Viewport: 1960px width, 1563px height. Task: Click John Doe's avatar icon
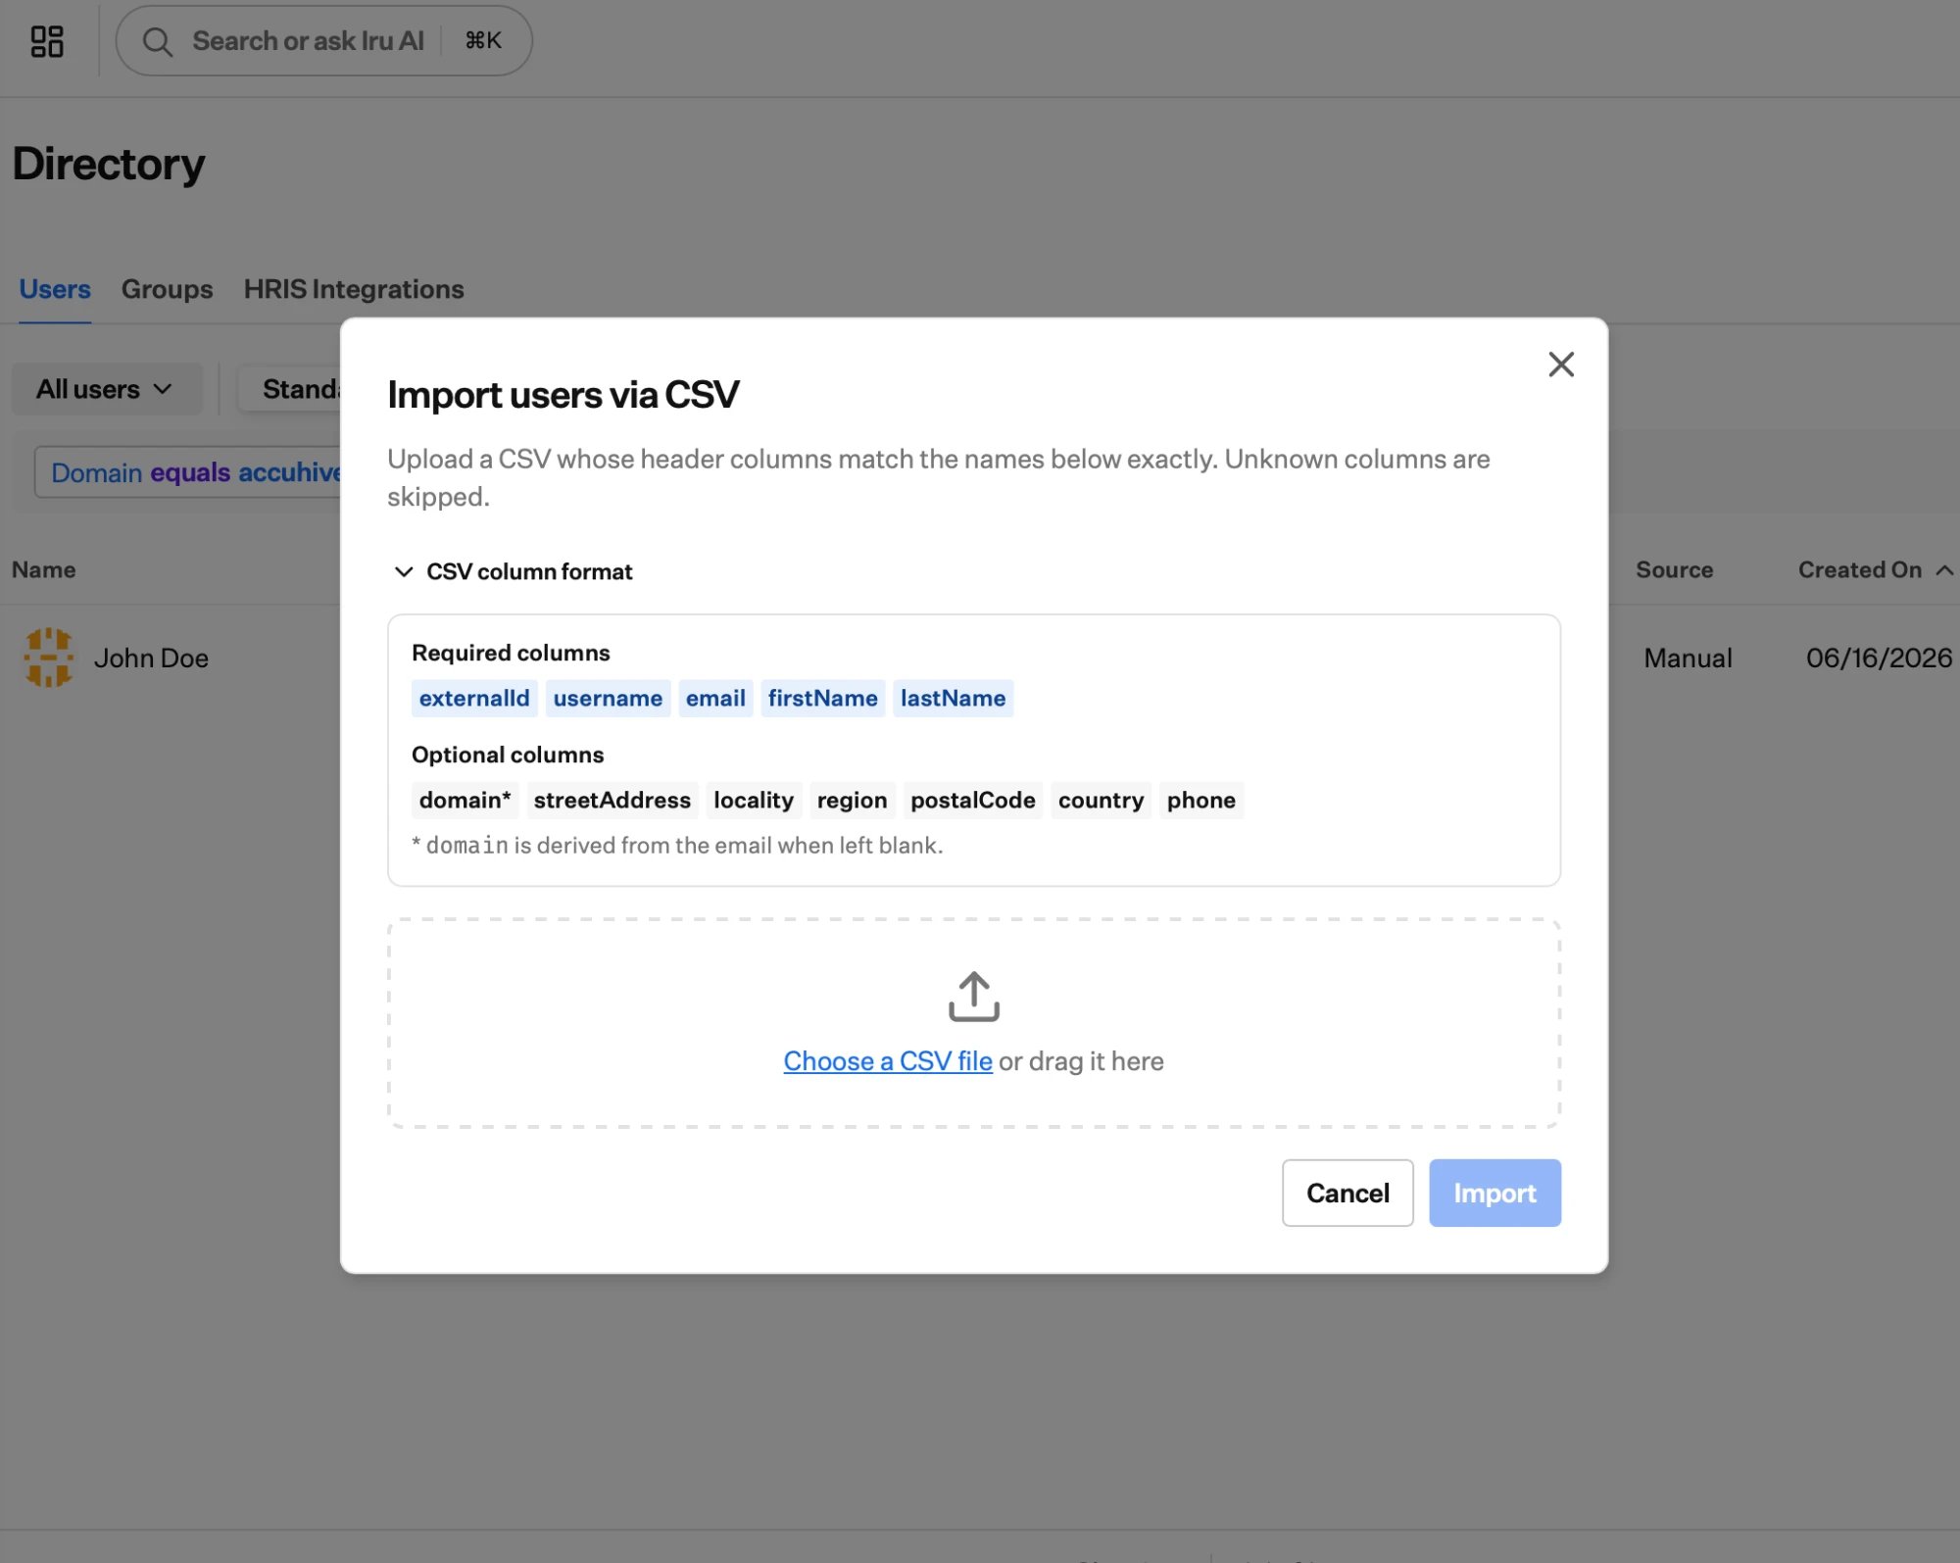point(49,658)
